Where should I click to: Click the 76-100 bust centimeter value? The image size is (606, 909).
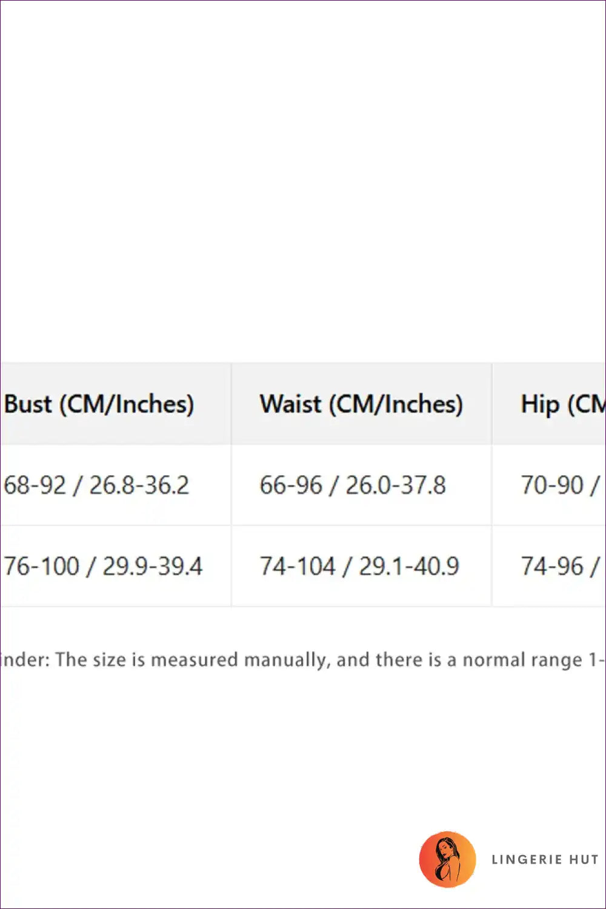41,567
